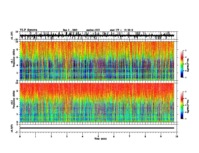
Task: Click the ch.1 "Frequency (kHz)" axis label
Action: (14, 58)
